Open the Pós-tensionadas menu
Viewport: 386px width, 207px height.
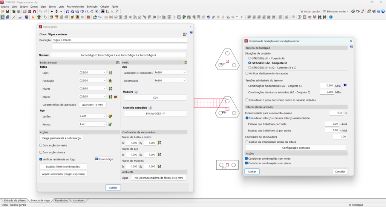click(x=75, y=7)
